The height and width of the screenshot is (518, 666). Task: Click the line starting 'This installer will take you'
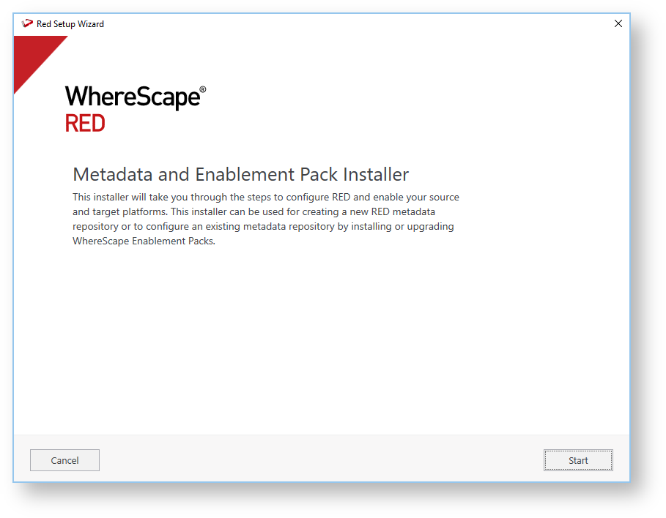tap(266, 198)
